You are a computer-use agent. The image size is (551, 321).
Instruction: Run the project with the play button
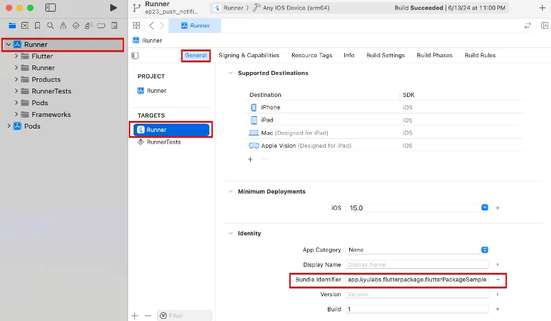tap(113, 8)
